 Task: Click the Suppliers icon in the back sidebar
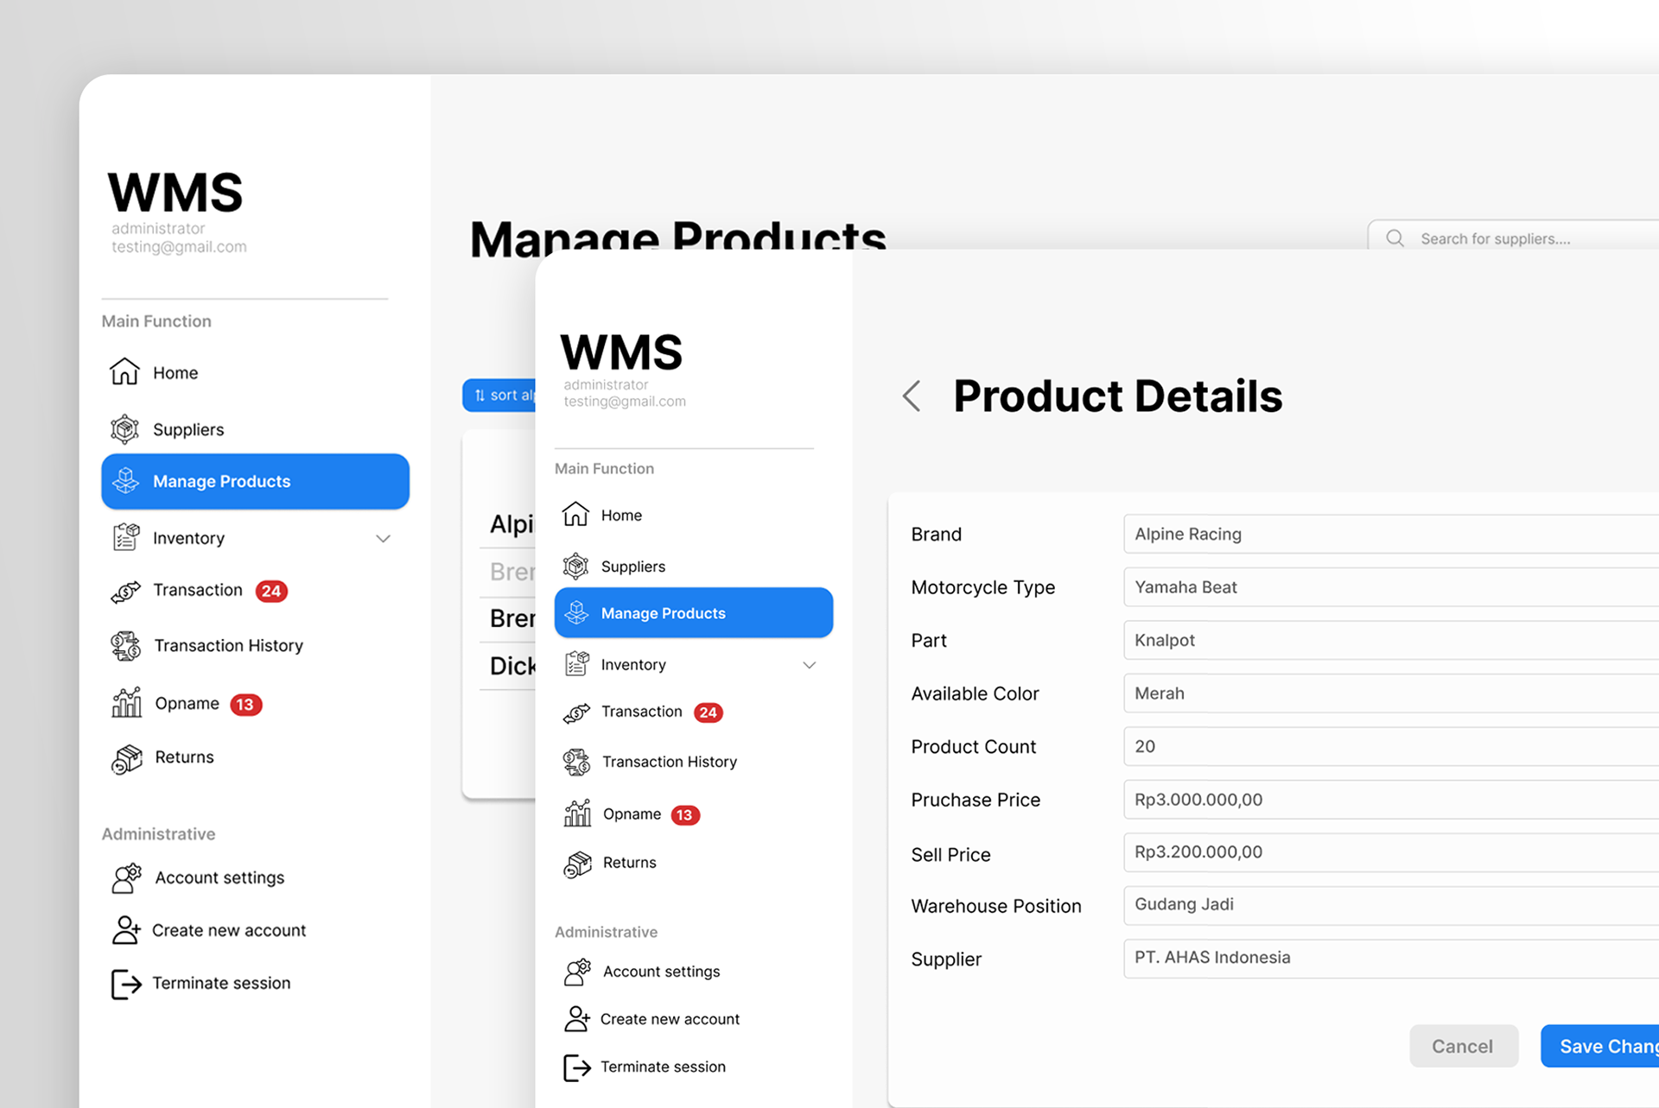point(125,429)
